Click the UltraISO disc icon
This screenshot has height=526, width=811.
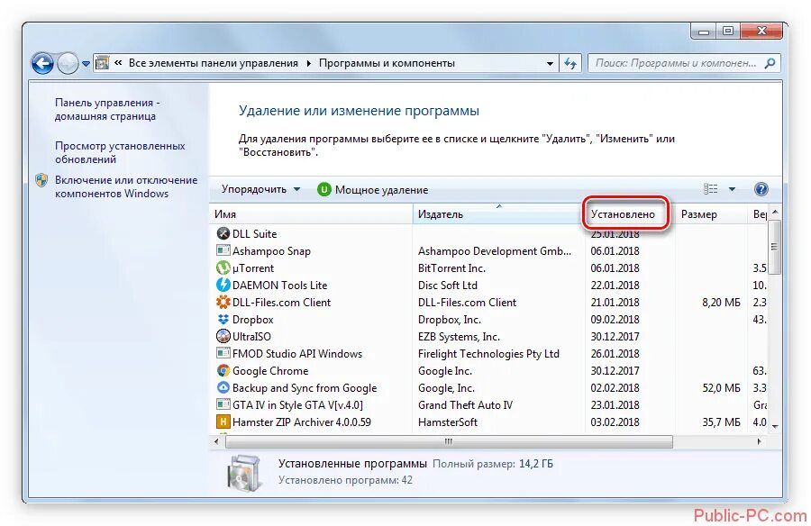(223, 336)
